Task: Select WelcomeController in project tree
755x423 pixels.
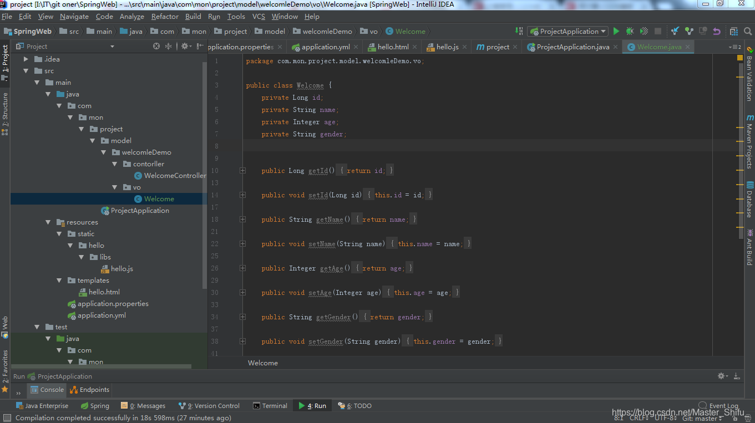Action: pyautogui.click(x=170, y=175)
